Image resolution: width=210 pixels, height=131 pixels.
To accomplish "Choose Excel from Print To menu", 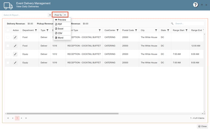I will [x=62, y=29].
